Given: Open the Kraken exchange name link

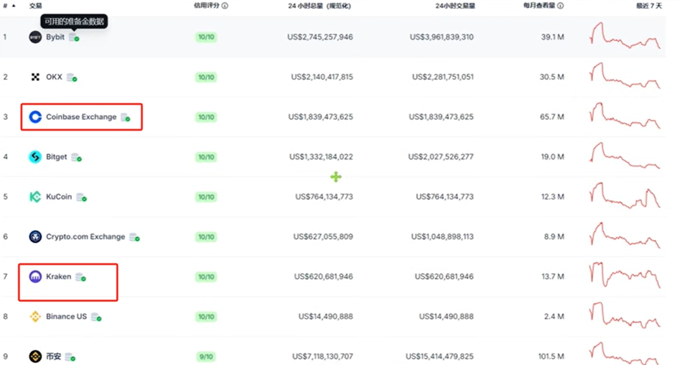Looking at the screenshot, I should (59, 277).
